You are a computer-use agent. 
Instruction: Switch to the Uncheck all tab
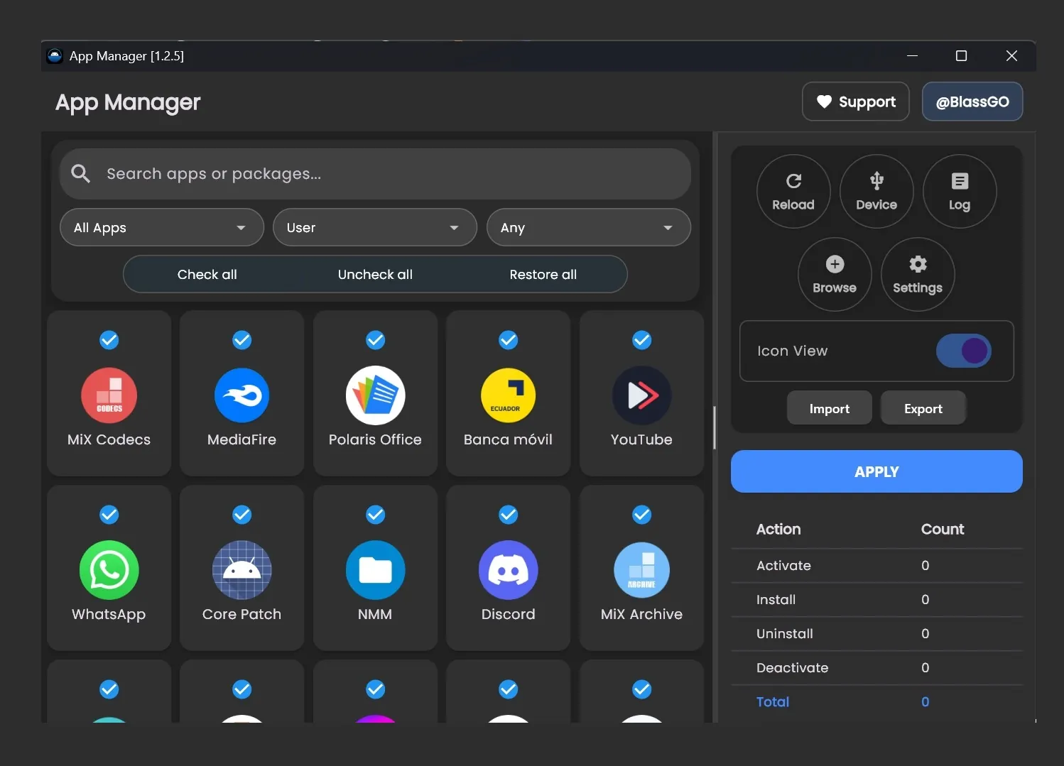pyautogui.click(x=375, y=274)
